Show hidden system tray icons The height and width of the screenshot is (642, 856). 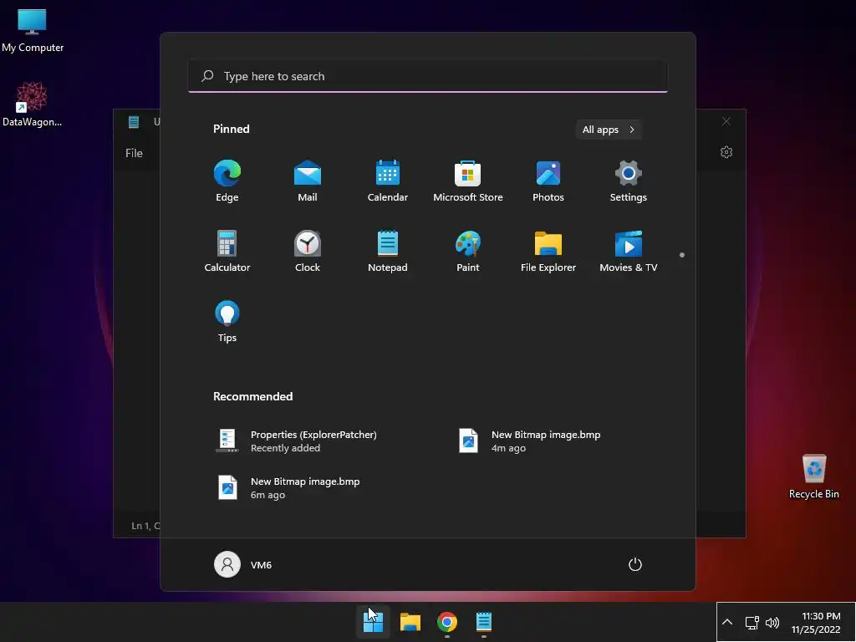(727, 622)
